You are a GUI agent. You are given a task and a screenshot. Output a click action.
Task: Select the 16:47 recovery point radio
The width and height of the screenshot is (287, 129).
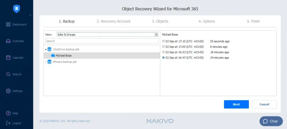click(x=164, y=58)
